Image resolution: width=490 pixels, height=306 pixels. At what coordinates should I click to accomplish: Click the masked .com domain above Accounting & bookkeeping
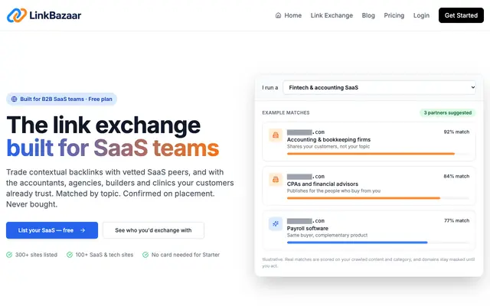pos(305,132)
